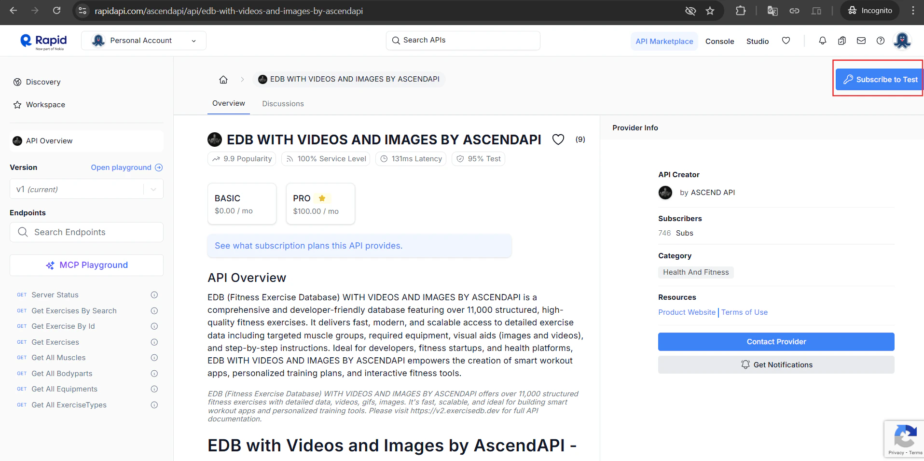The image size is (924, 461).
Task: Open the Server Status endpoint
Action: (55, 295)
